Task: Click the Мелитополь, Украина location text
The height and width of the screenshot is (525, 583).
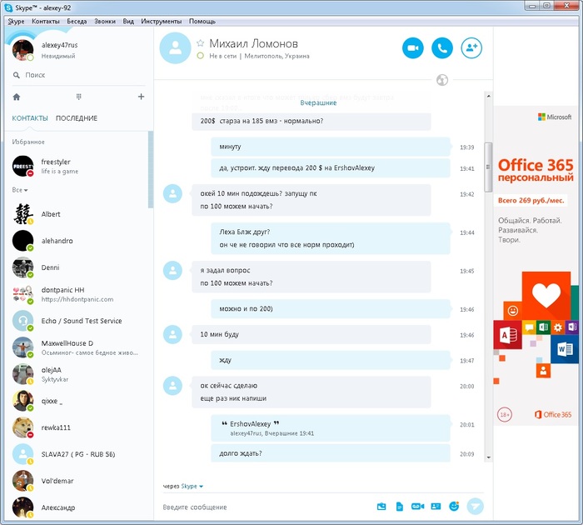Action: tap(277, 56)
